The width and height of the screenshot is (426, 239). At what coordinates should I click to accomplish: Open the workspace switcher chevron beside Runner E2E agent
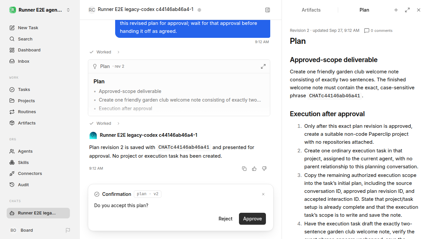(x=68, y=10)
